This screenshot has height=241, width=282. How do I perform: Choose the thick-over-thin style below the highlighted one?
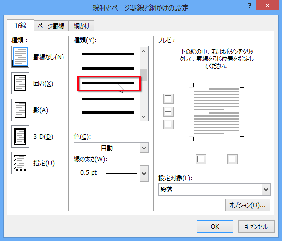click(x=108, y=98)
